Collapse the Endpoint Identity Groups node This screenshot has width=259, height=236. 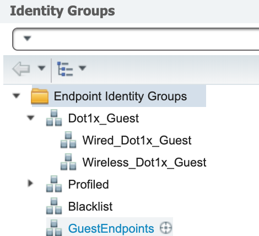point(16,96)
